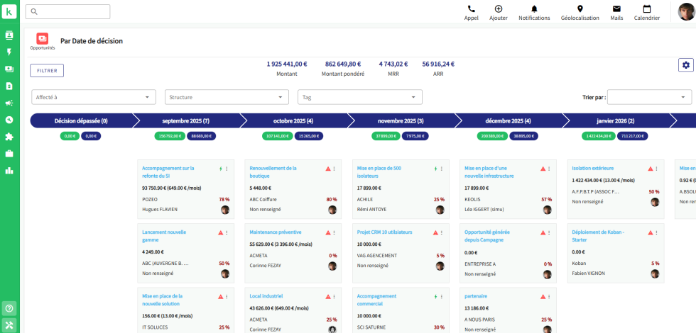Open Mails from the top bar

pyautogui.click(x=616, y=9)
